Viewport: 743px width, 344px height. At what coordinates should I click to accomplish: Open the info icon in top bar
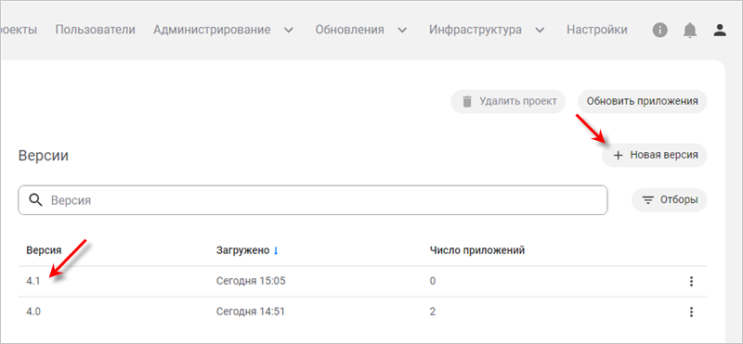pyautogui.click(x=660, y=31)
